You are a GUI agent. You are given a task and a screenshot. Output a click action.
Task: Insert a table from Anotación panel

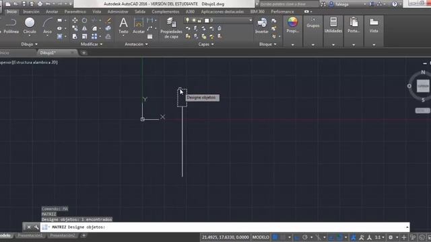[x=150, y=36]
